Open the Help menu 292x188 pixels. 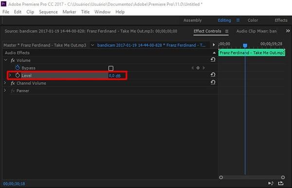[120, 12]
